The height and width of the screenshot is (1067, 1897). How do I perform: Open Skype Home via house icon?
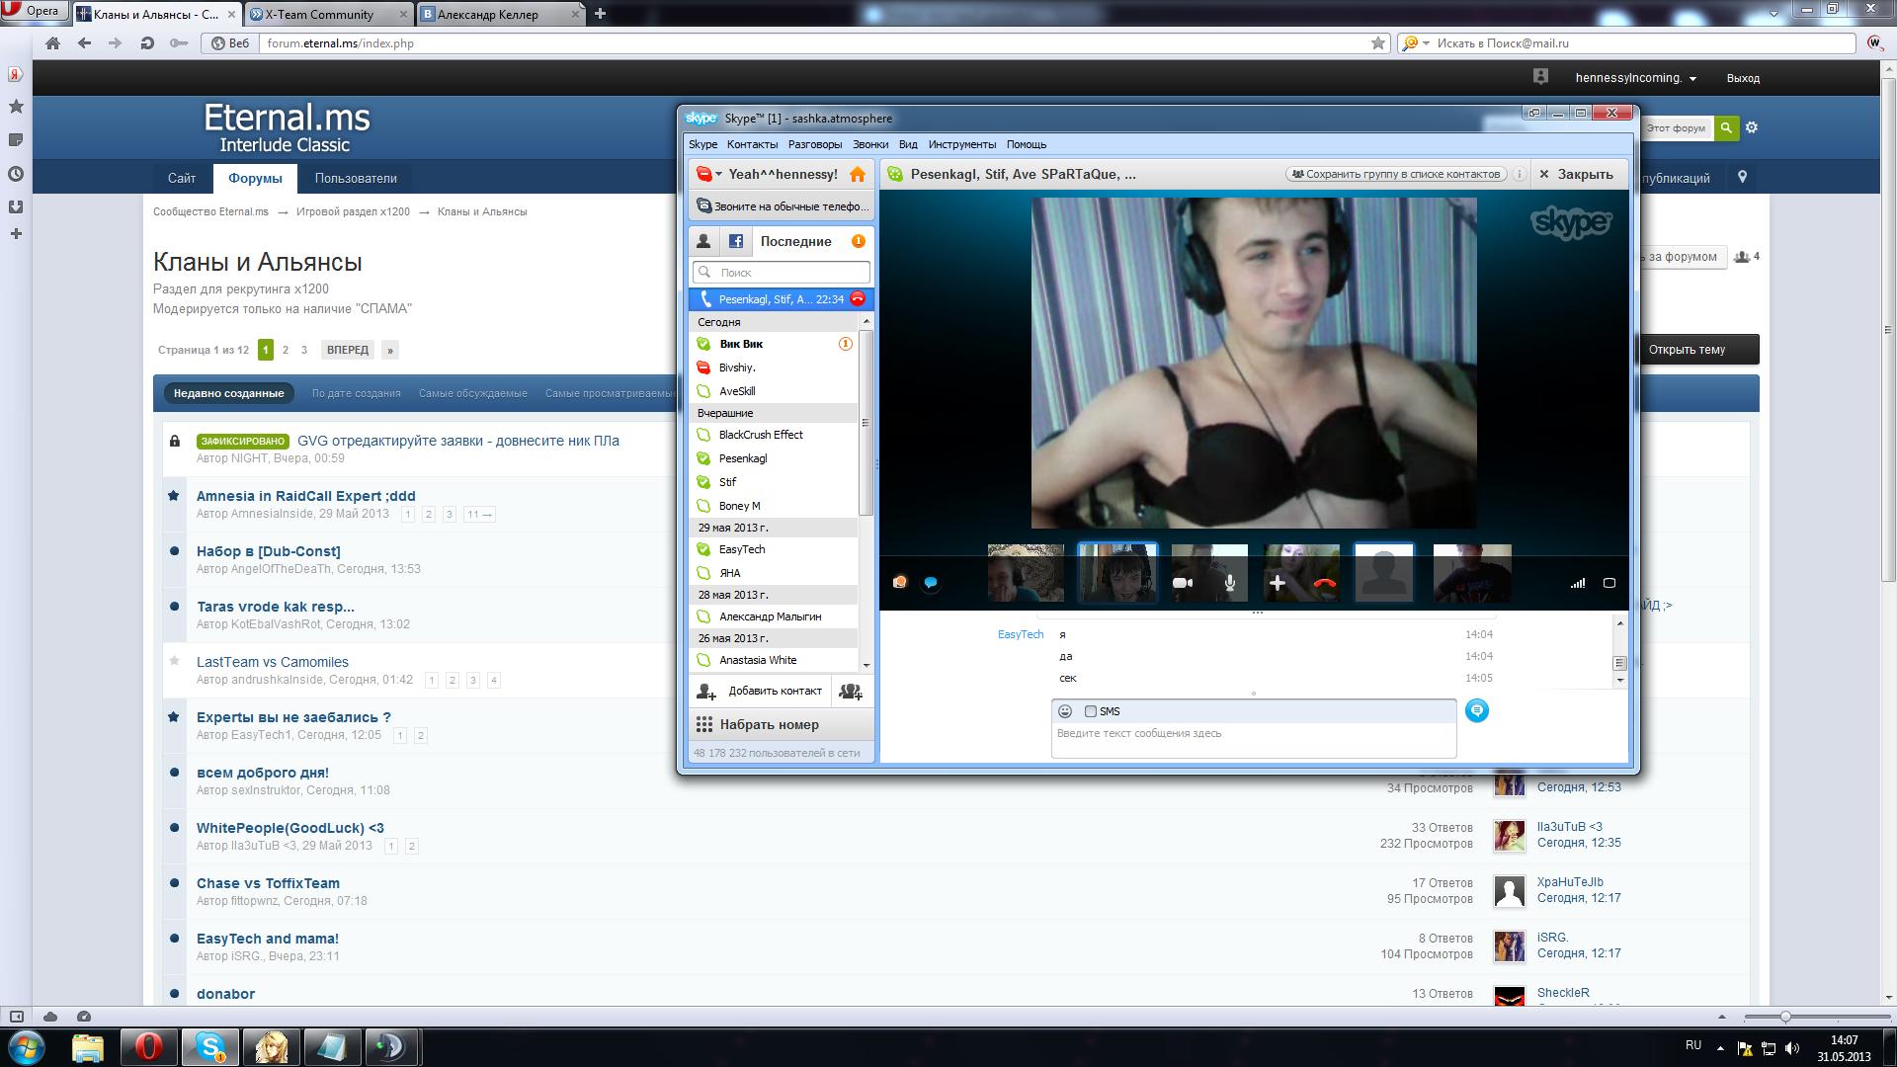858,175
